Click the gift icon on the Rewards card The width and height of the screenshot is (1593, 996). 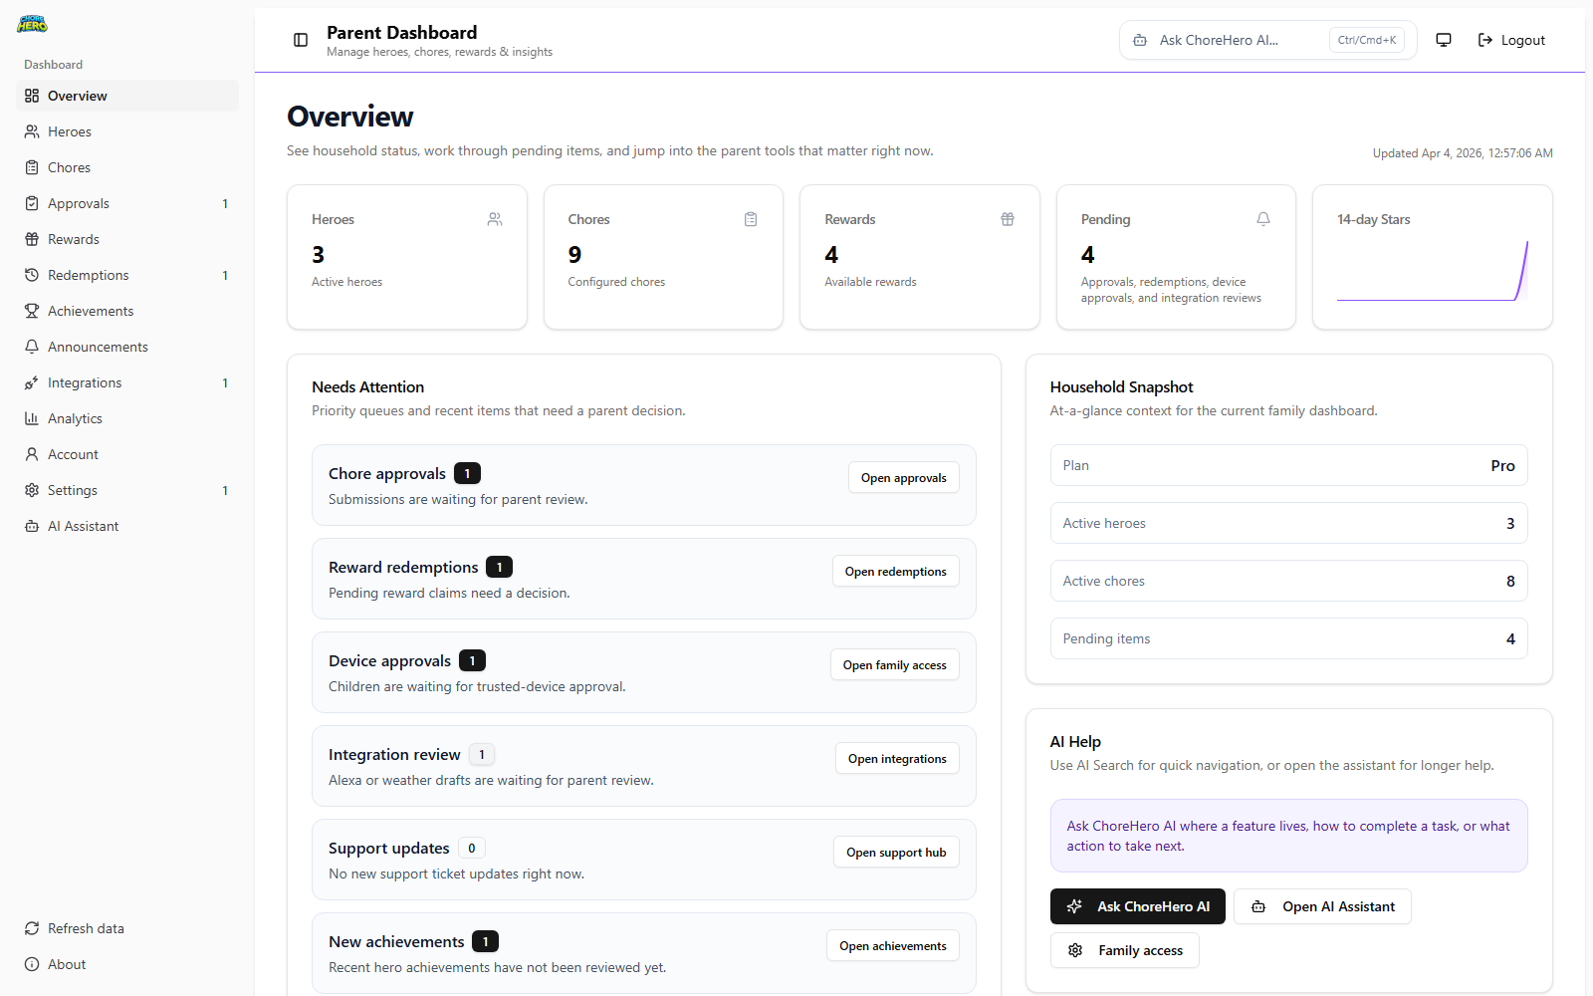(x=1007, y=219)
